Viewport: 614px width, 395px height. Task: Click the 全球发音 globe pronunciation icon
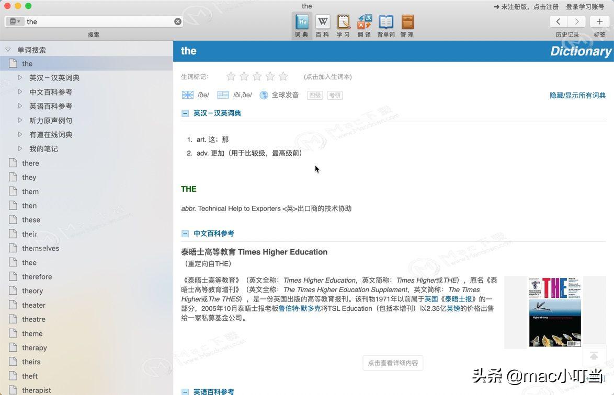click(263, 95)
